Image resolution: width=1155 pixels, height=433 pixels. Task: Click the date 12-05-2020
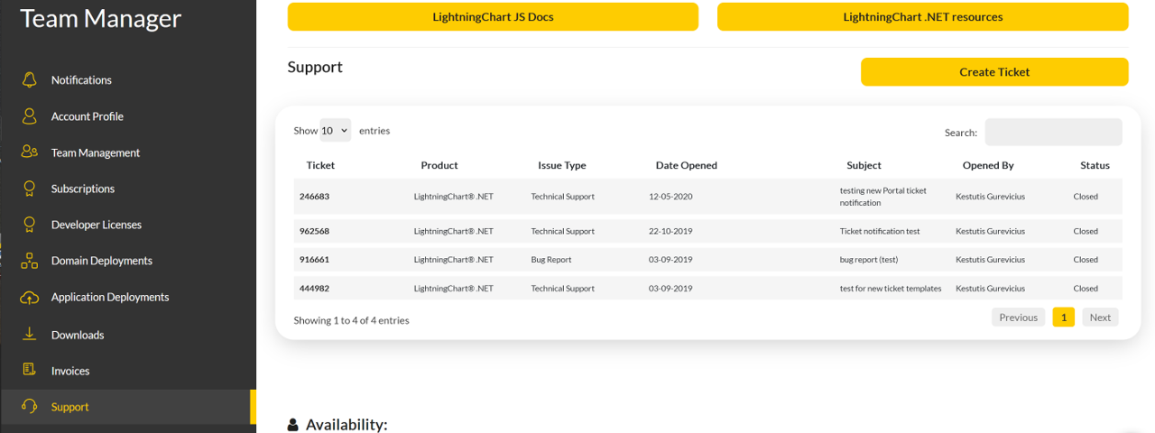pos(670,197)
